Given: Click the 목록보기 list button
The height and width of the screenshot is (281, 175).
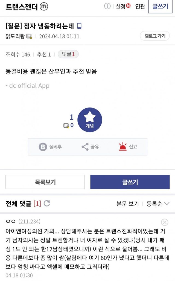Looking at the screenshot, I should (x=45, y=182).
